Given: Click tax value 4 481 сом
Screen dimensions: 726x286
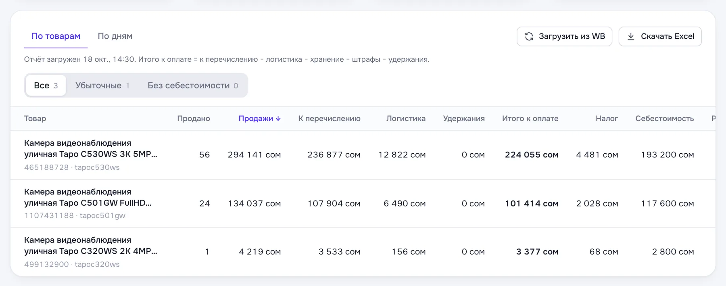Looking at the screenshot, I should point(597,155).
